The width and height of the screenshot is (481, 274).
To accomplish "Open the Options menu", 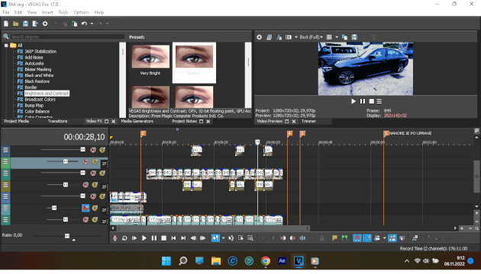I will click(81, 12).
